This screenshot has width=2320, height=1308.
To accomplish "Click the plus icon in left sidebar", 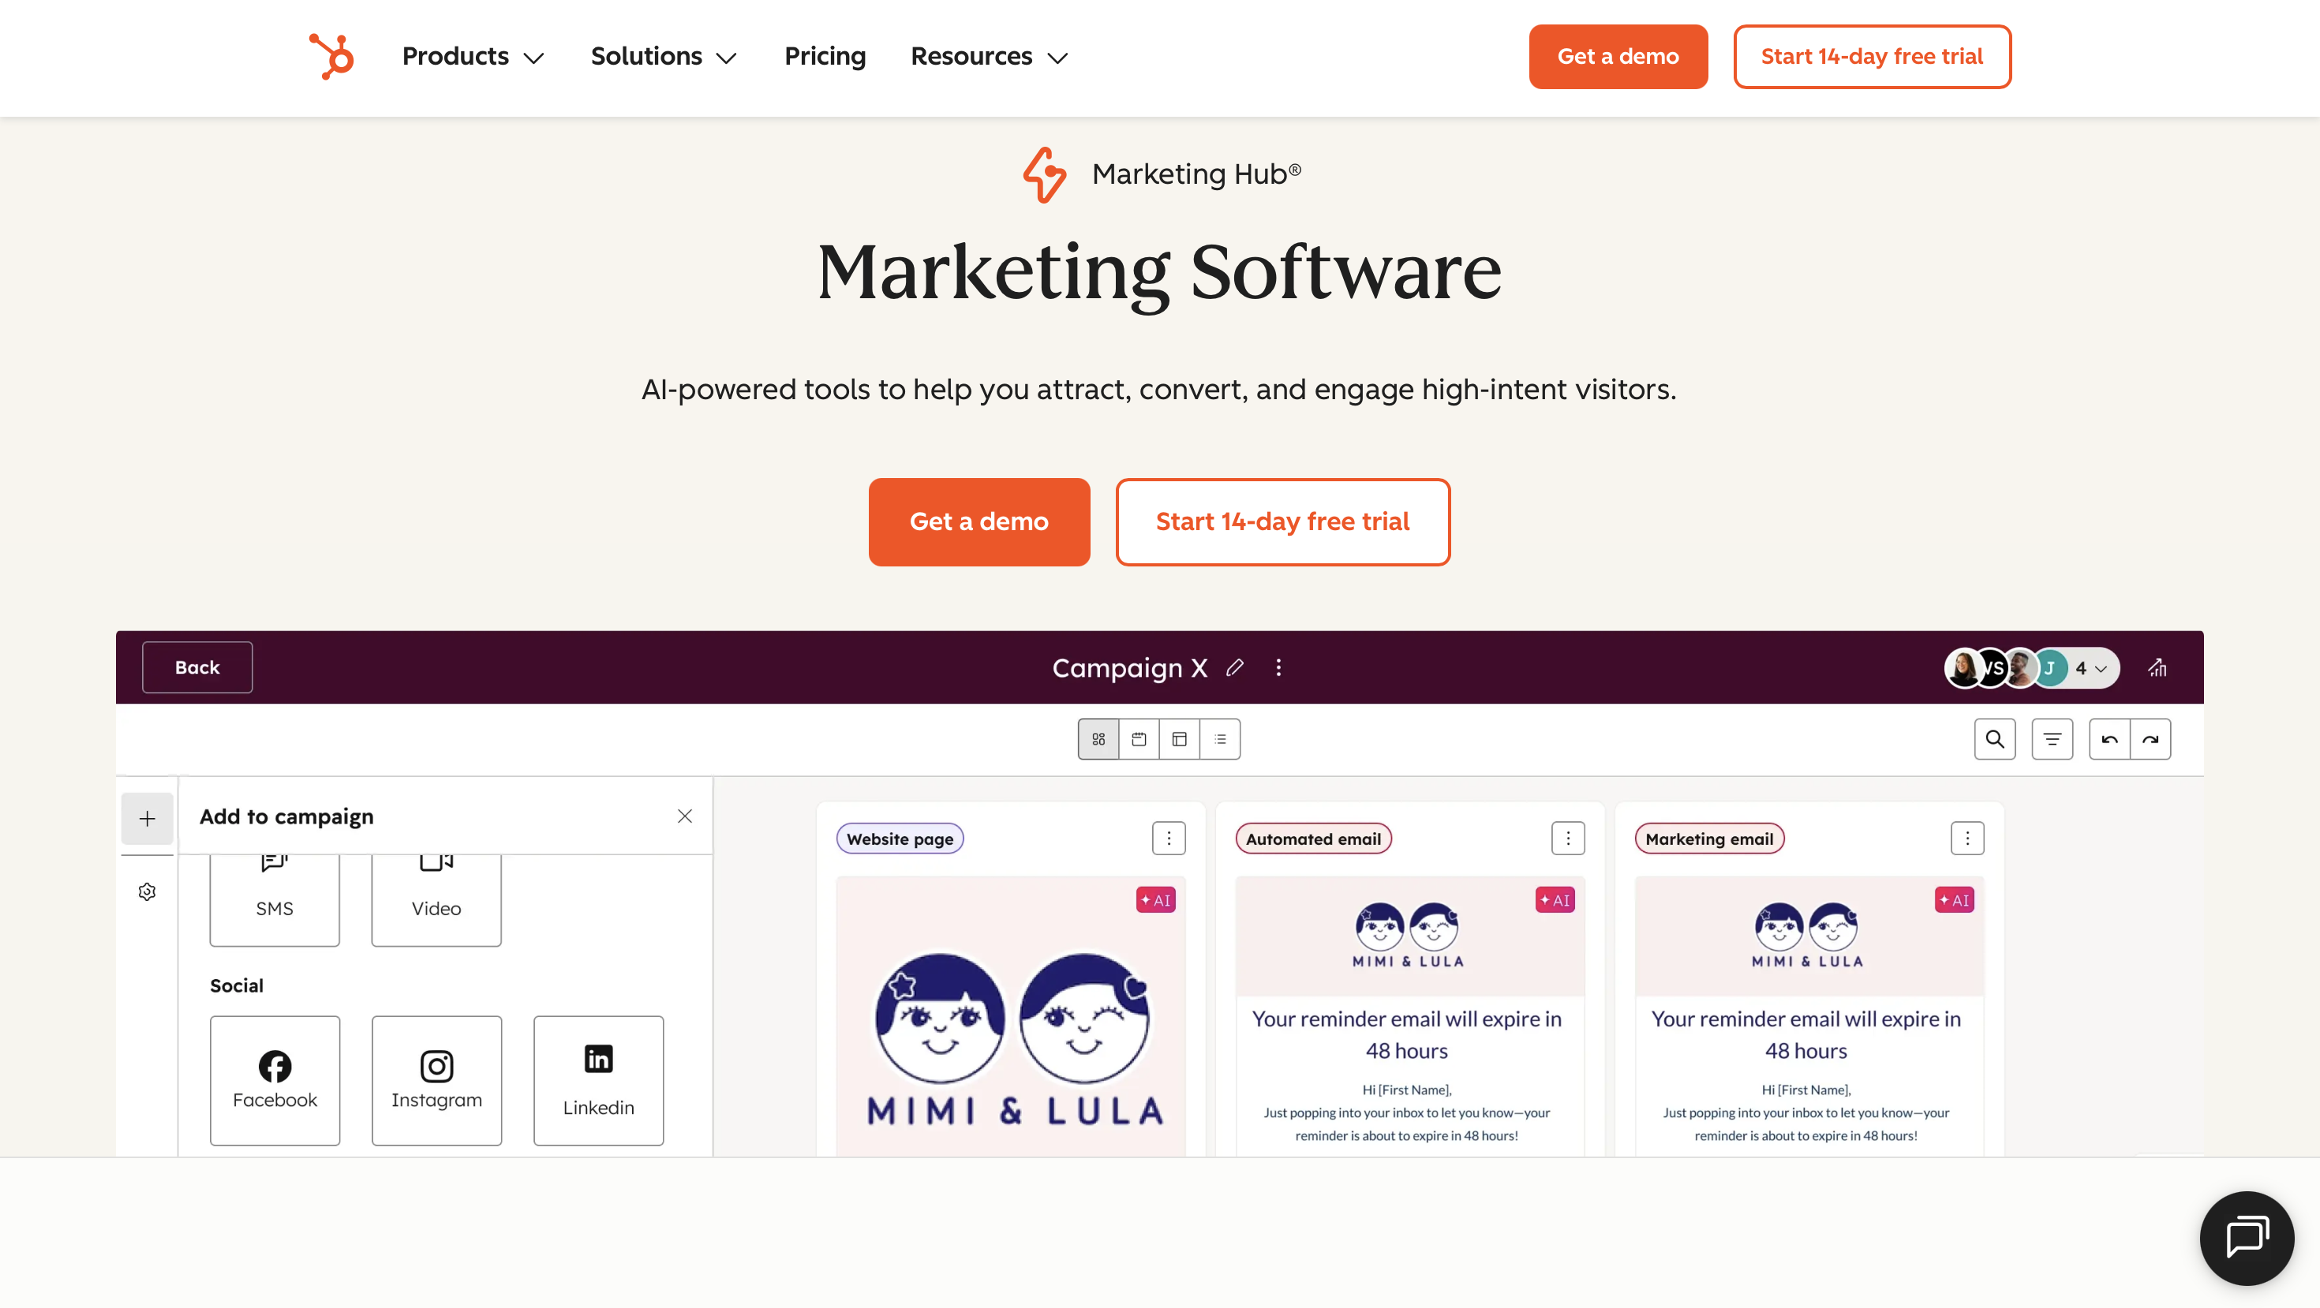I will (148, 818).
